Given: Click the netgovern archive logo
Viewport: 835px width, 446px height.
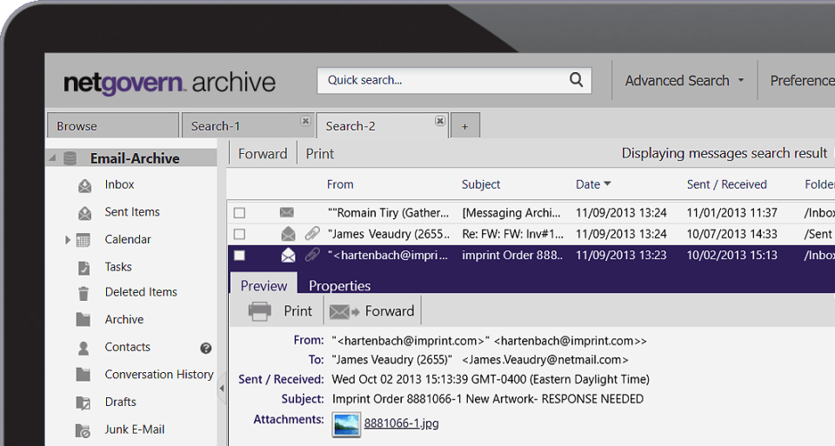Looking at the screenshot, I should point(170,83).
